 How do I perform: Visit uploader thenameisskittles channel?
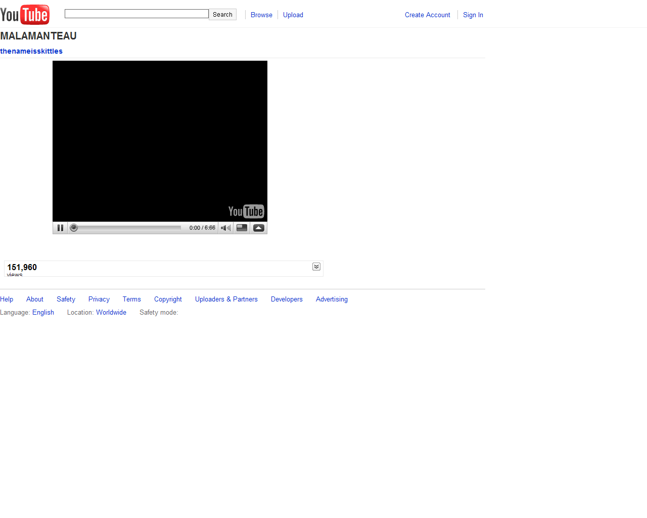(31, 51)
